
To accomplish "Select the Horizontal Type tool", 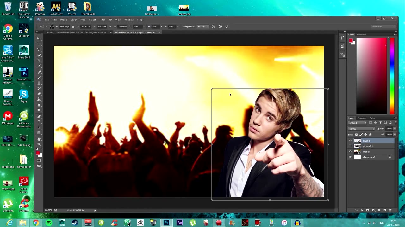I will 39,122.
